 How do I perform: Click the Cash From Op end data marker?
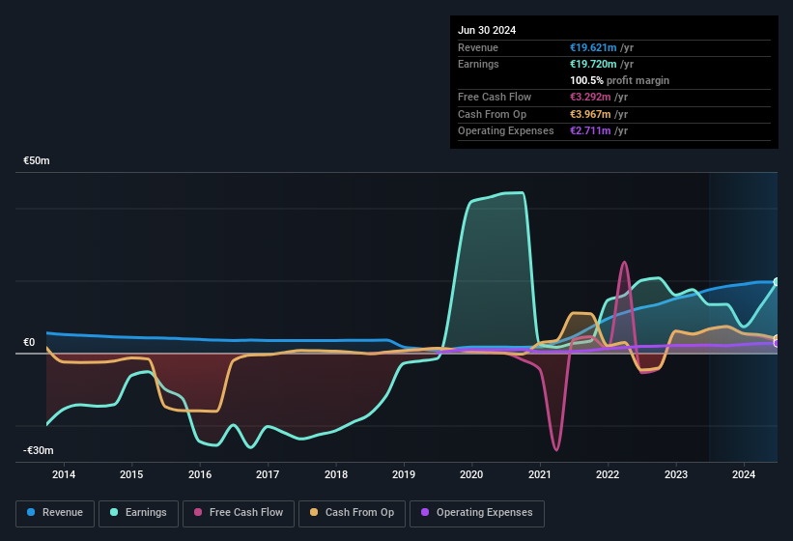pyautogui.click(x=778, y=338)
